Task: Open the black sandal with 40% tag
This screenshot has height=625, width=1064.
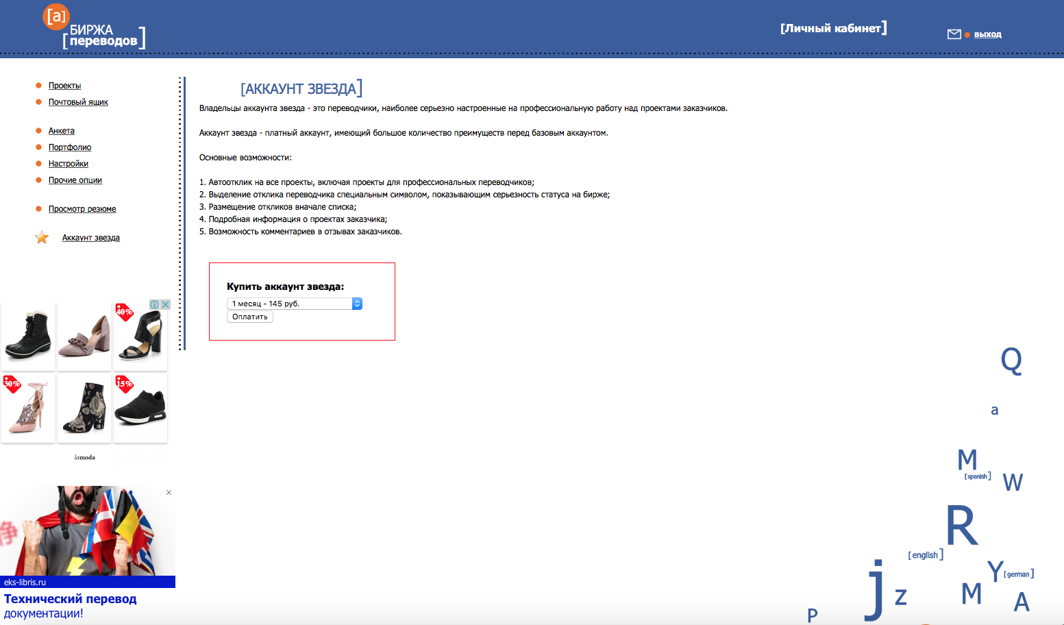Action: (140, 336)
